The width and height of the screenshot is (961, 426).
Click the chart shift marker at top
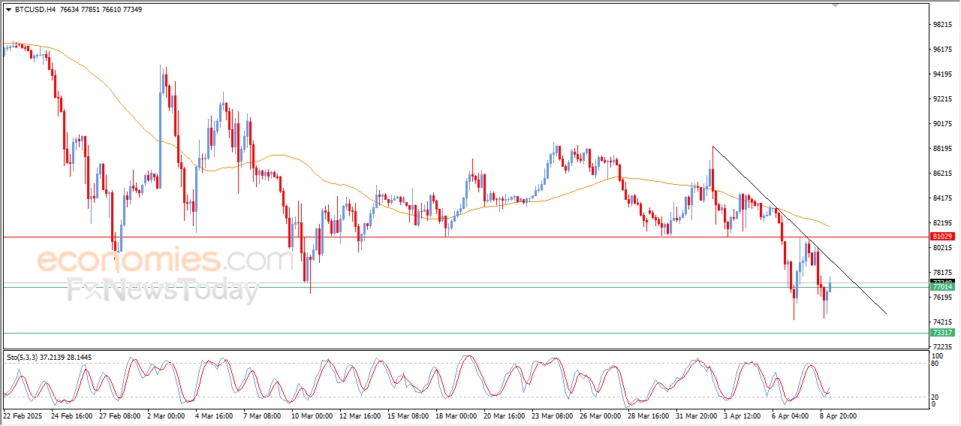[836, 5]
